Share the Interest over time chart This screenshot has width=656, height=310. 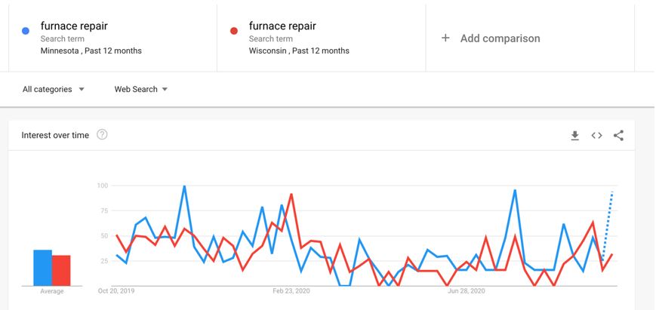click(x=618, y=136)
